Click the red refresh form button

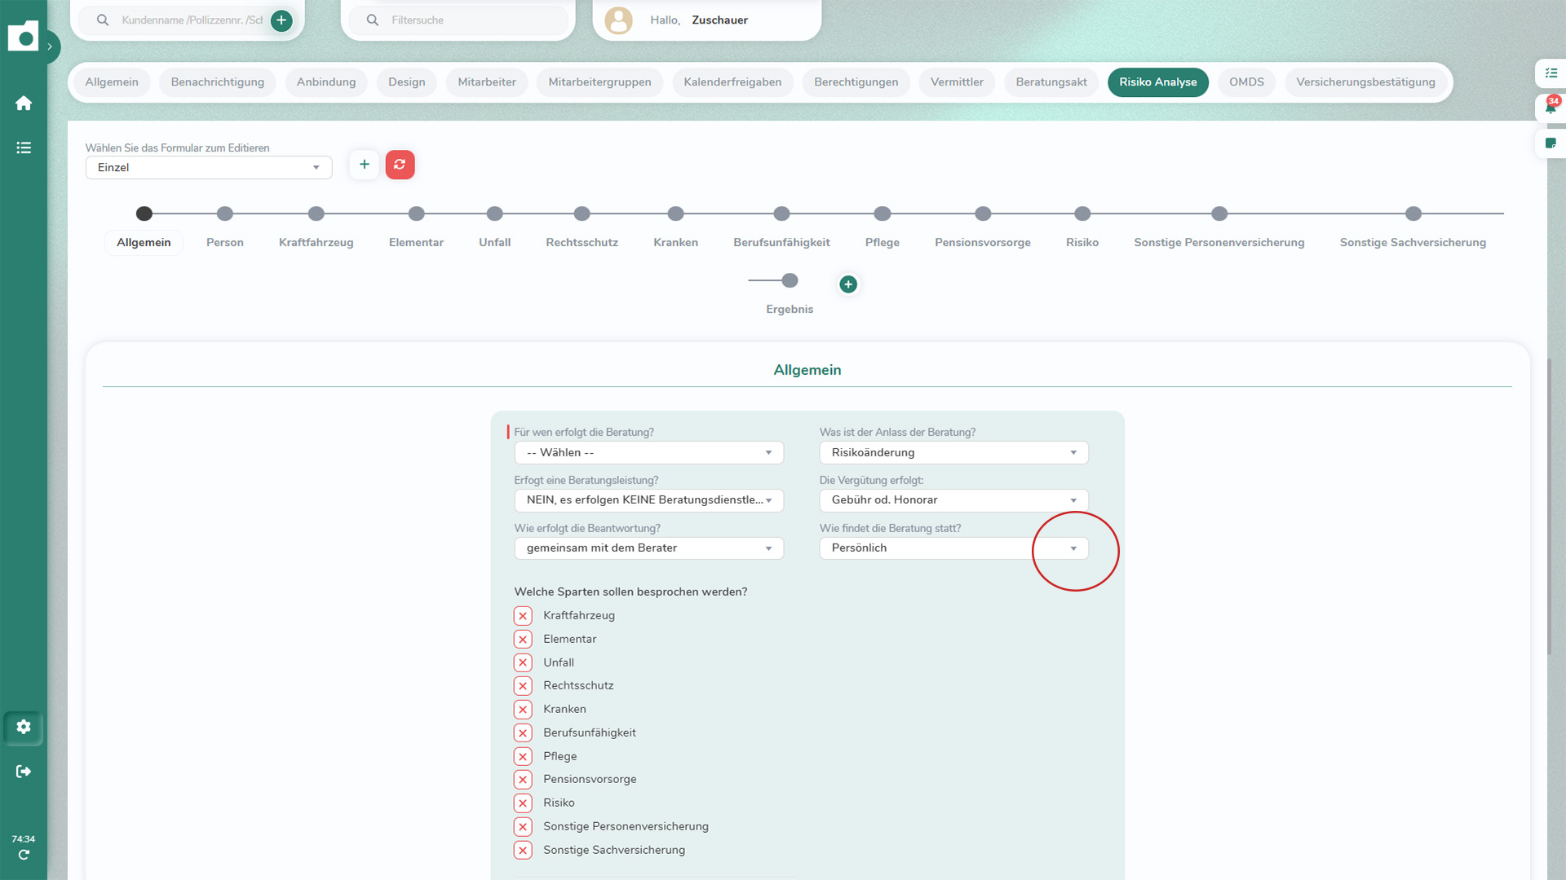(x=400, y=164)
